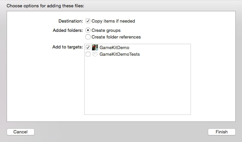
Task: Click empty space in the targets list
Action: (x=137, y=86)
